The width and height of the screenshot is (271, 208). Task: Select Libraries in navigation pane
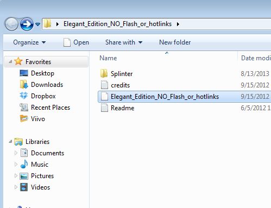coord(37,142)
